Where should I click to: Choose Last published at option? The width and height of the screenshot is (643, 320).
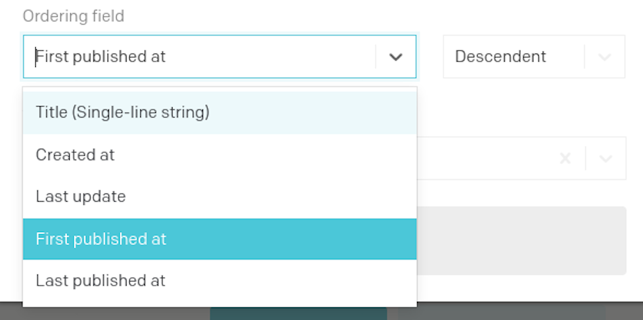point(220,281)
